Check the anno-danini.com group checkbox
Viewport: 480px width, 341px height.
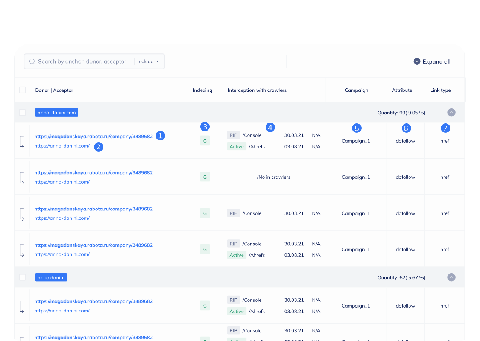[22, 112]
